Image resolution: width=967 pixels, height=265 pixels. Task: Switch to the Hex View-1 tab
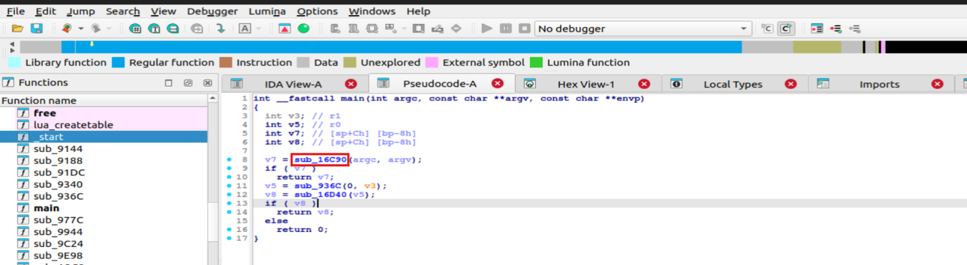tap(586, 84)
